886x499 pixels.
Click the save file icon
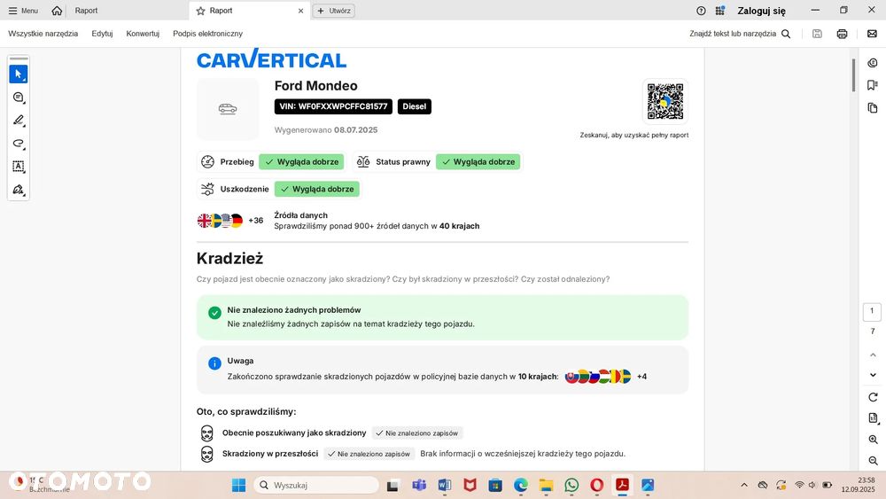coord(817,34)
